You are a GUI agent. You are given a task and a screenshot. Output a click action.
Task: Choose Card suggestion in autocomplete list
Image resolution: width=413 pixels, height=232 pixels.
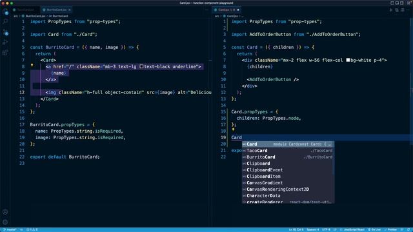pyautogui.click(x=288, y=144)
